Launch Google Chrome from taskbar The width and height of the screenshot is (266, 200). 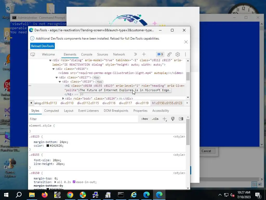click(x=70, y=195)
